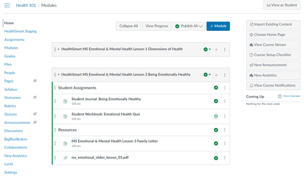Toggle publish status of Student Journal item

tap(216, 101)
